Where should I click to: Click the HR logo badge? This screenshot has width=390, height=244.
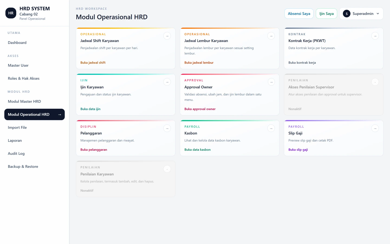tap(11, 13)
